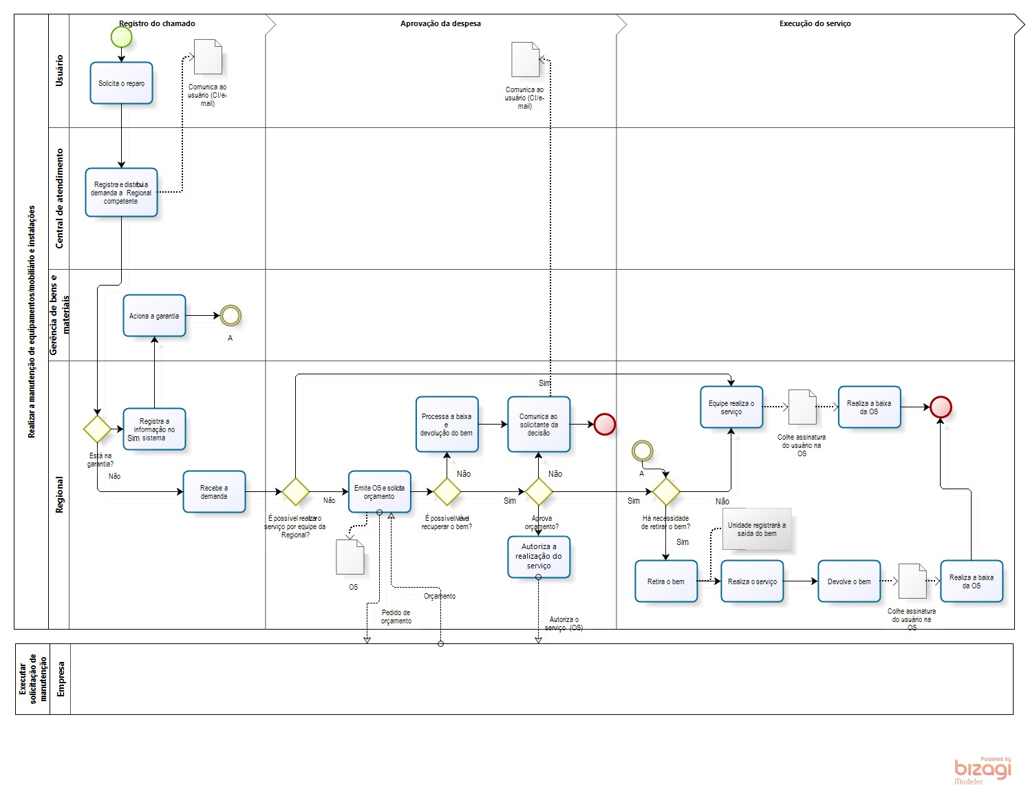Click the green start event circle
This screenshot has height=792, width=1028.
click(x=121, y=37)
